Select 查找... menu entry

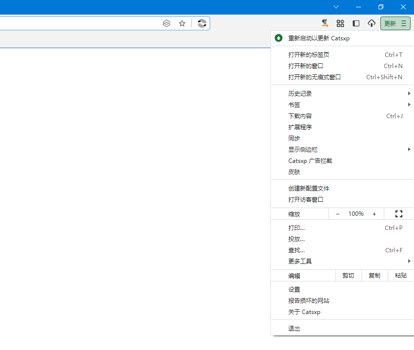pyautogui.click(x=342, y=250)
